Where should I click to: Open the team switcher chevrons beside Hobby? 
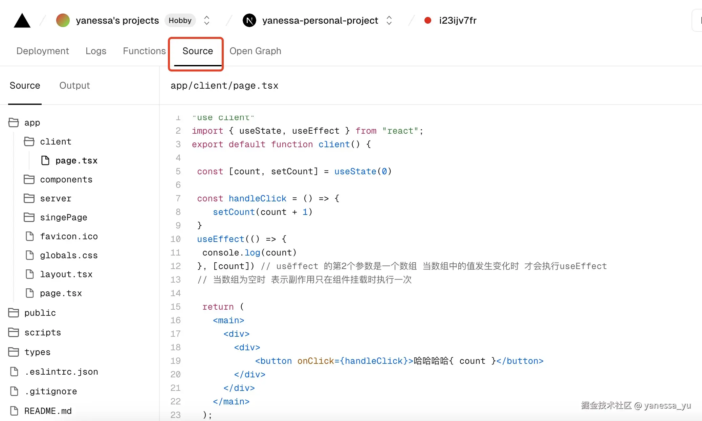[x=206, y=20]
